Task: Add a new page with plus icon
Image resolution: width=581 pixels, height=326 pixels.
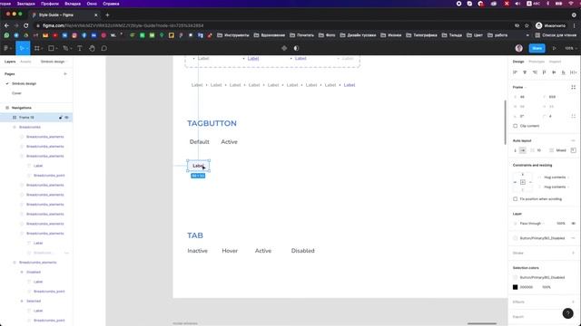Action: [65, 74]
